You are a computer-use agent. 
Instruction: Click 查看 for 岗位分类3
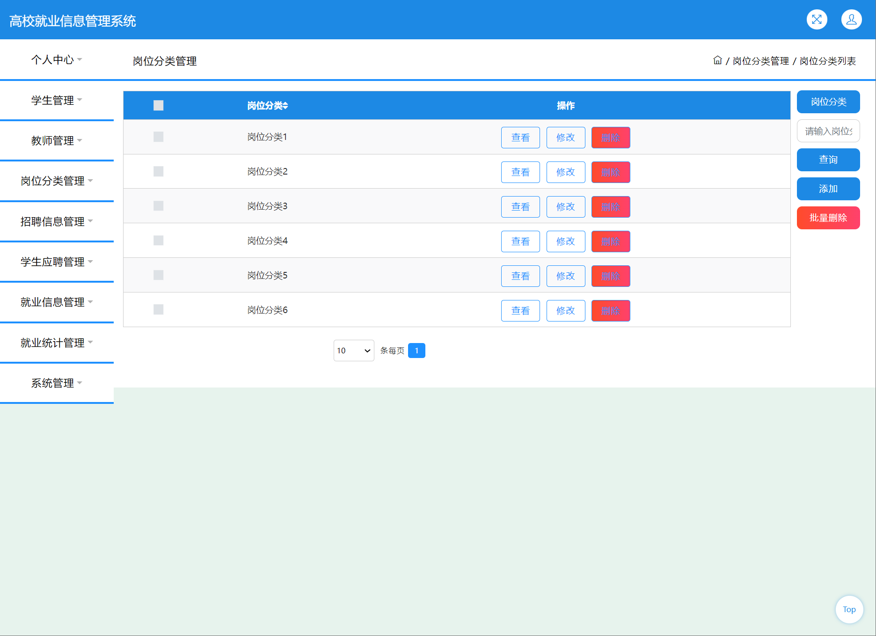tap(520, 207)
